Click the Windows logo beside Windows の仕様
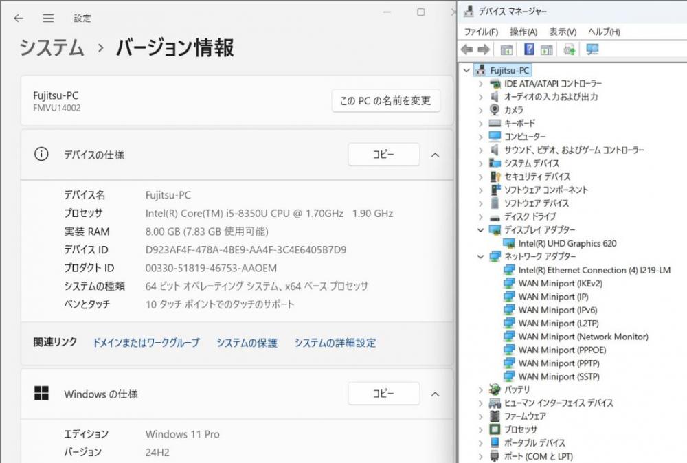This screenshot has width=687, height=463. tap(42, 394)
